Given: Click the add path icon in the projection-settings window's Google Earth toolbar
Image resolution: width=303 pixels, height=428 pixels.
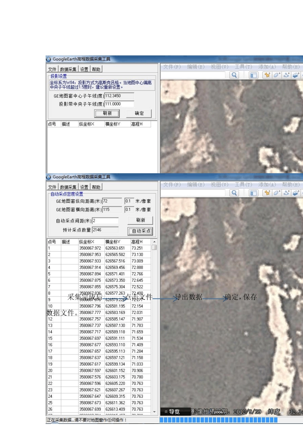Looking at the screenshot, I should 286,75.
